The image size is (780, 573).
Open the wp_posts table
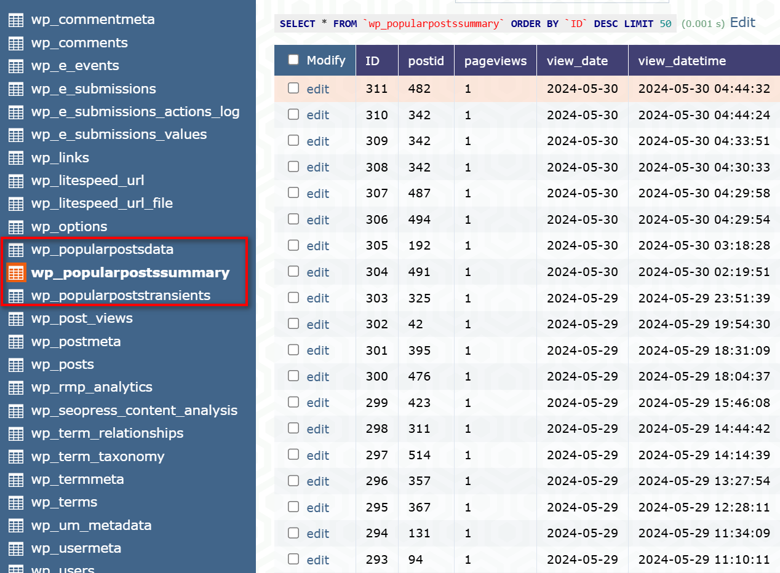(x=62, y=365)
